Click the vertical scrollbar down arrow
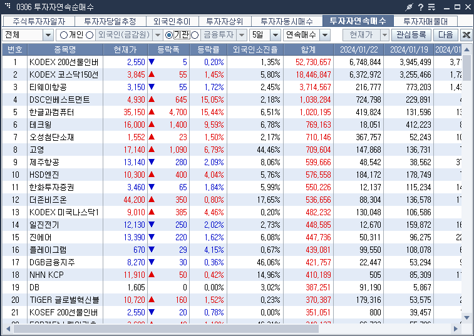This screenshot has width=474, height=336. [x=466, y=318]
